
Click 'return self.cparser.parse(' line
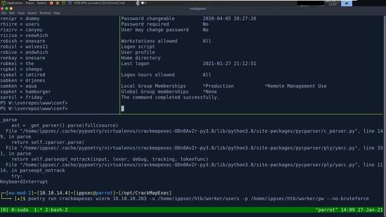click(x=48, y=142)
